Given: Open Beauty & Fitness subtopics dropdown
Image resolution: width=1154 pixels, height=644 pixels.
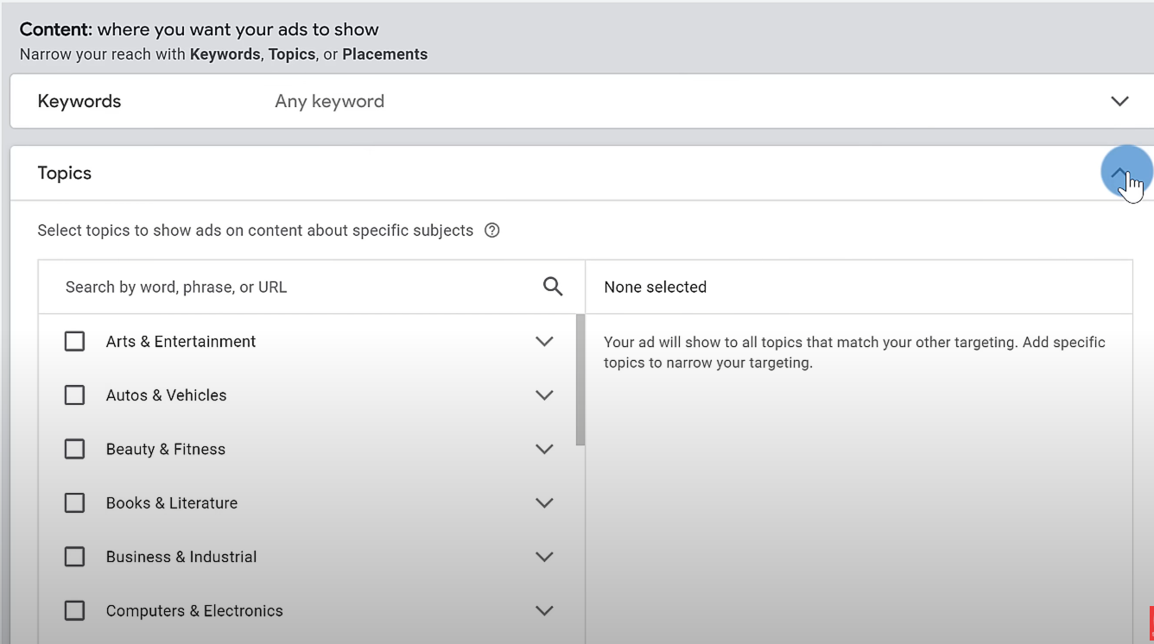Looking at the screenshot, I should point(544,448).
